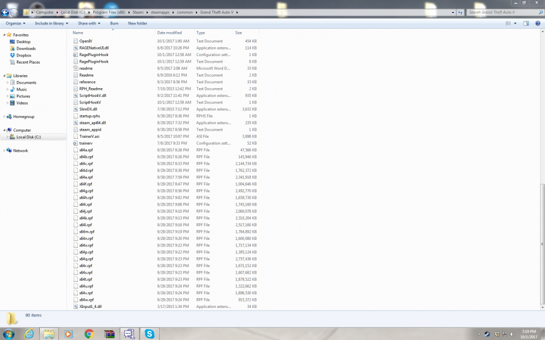Open the Help question mark icon
Viewport: 545px width, 340px height.
[538, 23]
